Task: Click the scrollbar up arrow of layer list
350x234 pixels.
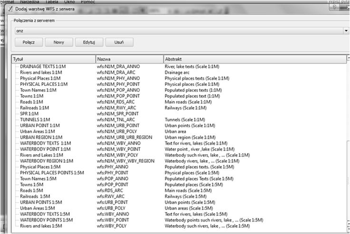Action: point(348,58)
